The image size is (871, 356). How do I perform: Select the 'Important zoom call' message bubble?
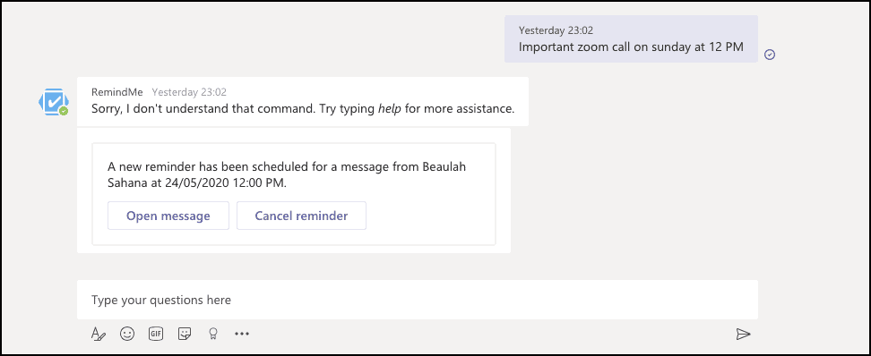pos(631,38)
